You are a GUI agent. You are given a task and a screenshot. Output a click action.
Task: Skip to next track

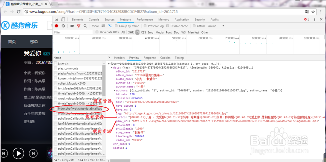[33, 154]
